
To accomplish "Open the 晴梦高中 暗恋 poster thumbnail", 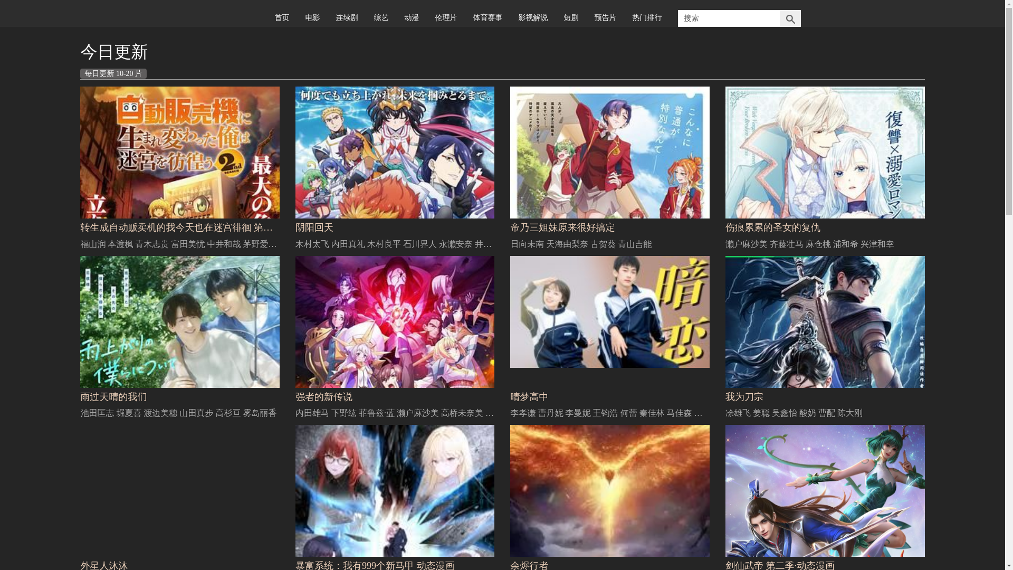I will 610,312.
